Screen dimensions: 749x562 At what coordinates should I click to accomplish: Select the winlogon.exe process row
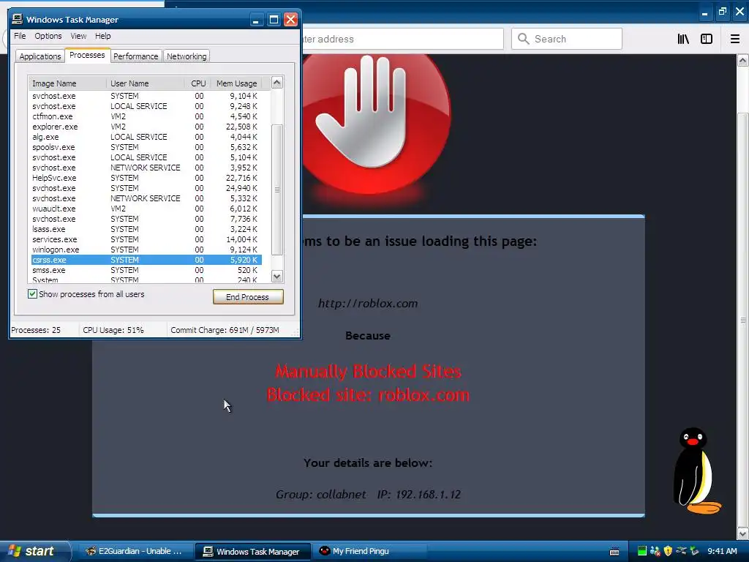click(x=146, y=250)
